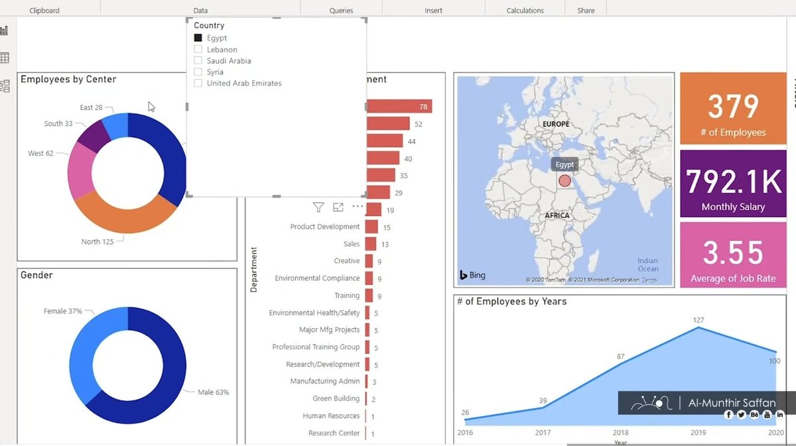Click the 2018 data point labeled 87
The height and width of the screenshot is (446, 796).
[620, 363]
